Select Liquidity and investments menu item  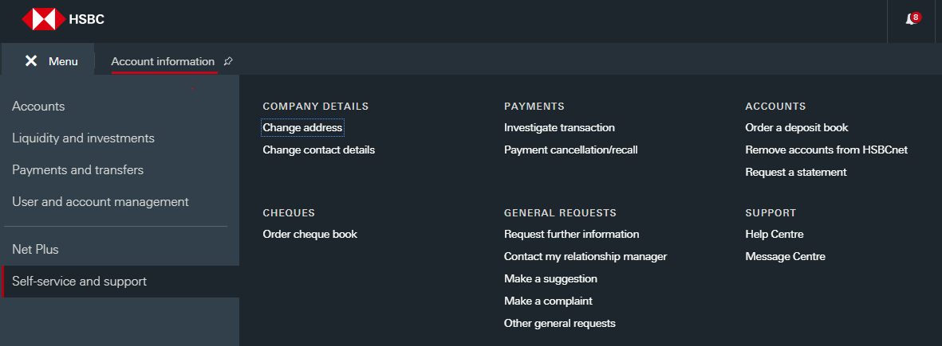pyautogui.click(x=84, y=138)
